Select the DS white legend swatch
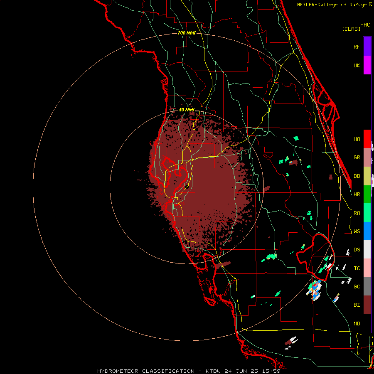 coord(367,249)
